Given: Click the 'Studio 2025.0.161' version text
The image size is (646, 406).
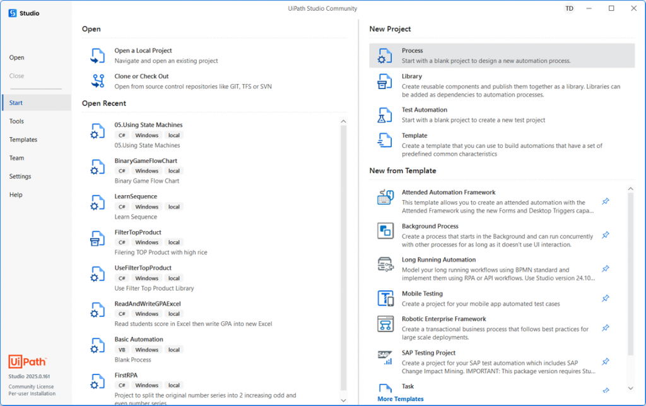Looking at the screenshot, I should coord(29,376).
